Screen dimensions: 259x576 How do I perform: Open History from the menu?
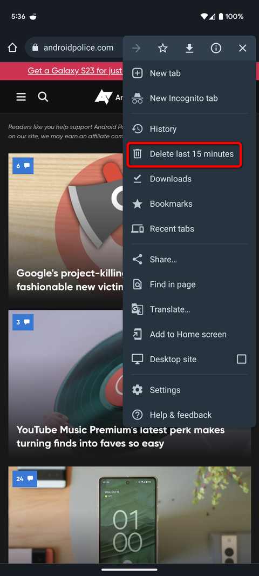[x=189, y=129]
